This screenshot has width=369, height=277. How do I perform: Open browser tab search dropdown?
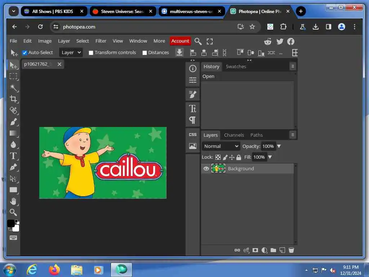click(14, 11)
